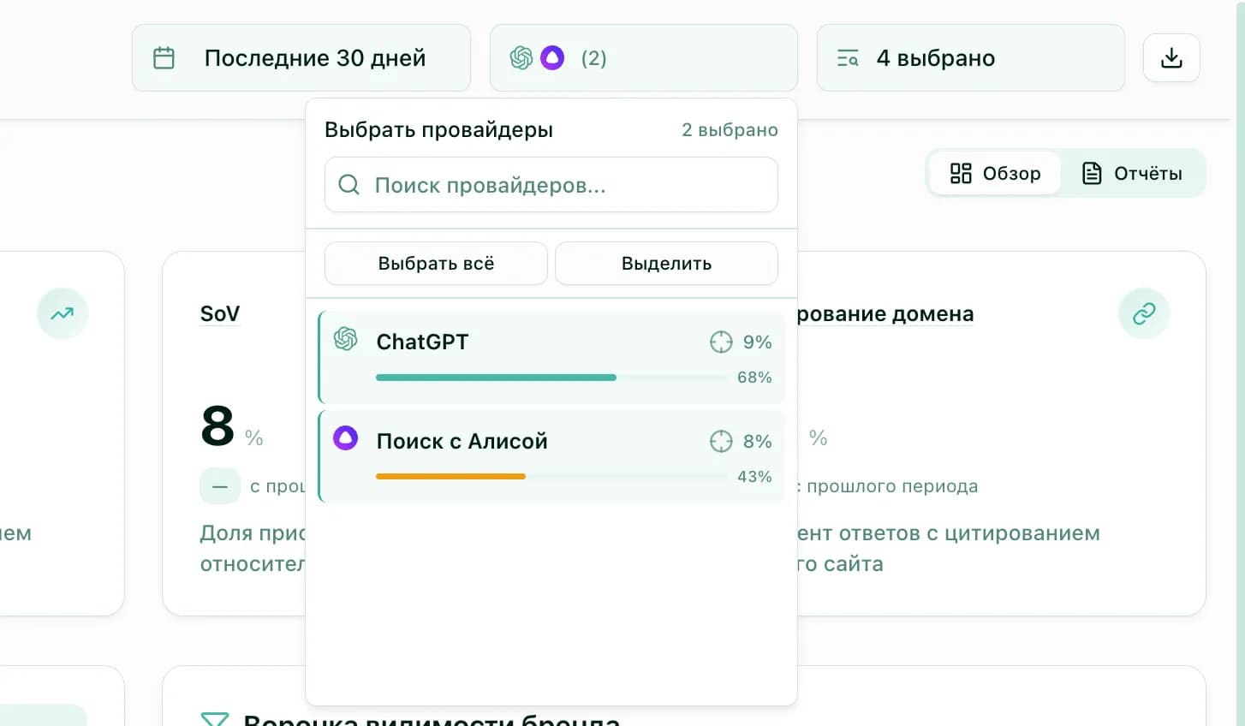The image size is (1245, 726).
Task: Switch to the Обзор tab
Action: 996,173
